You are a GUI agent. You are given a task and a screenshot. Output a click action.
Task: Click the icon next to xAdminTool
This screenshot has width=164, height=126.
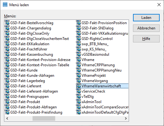[78, 102]
